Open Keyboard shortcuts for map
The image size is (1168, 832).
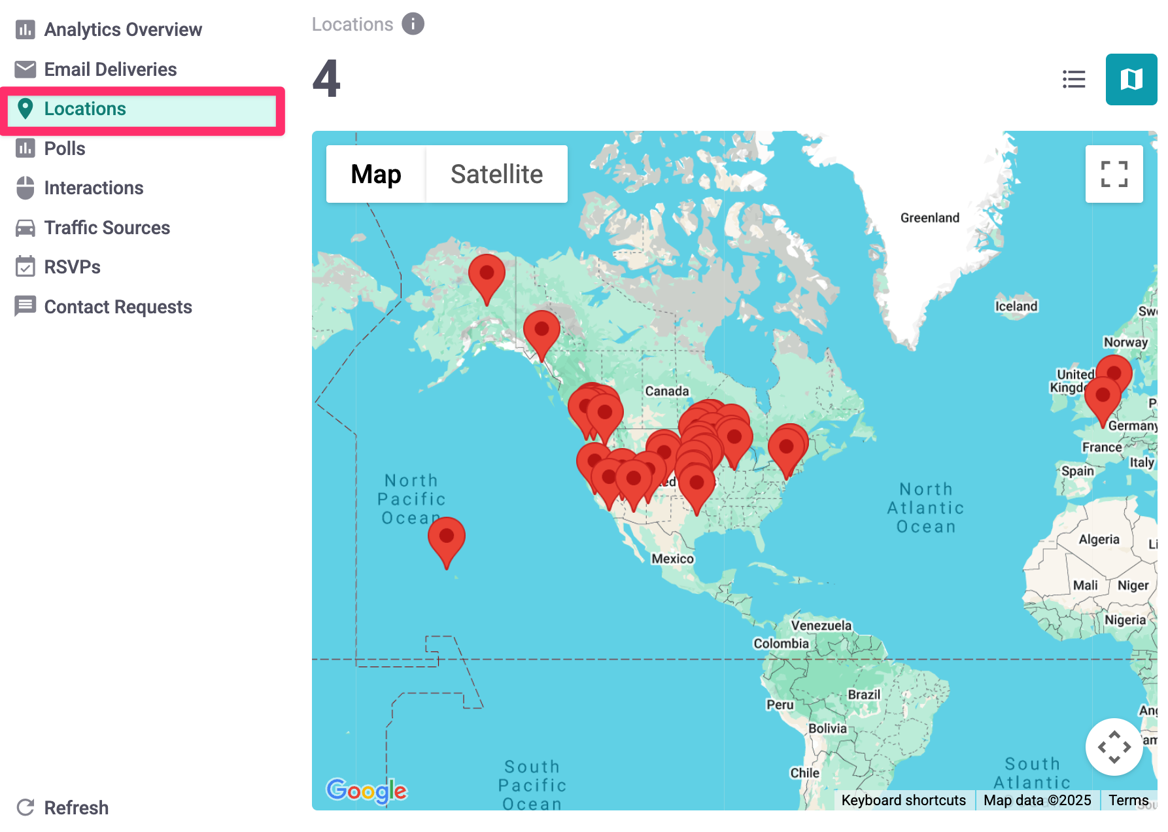click(903, 801)
